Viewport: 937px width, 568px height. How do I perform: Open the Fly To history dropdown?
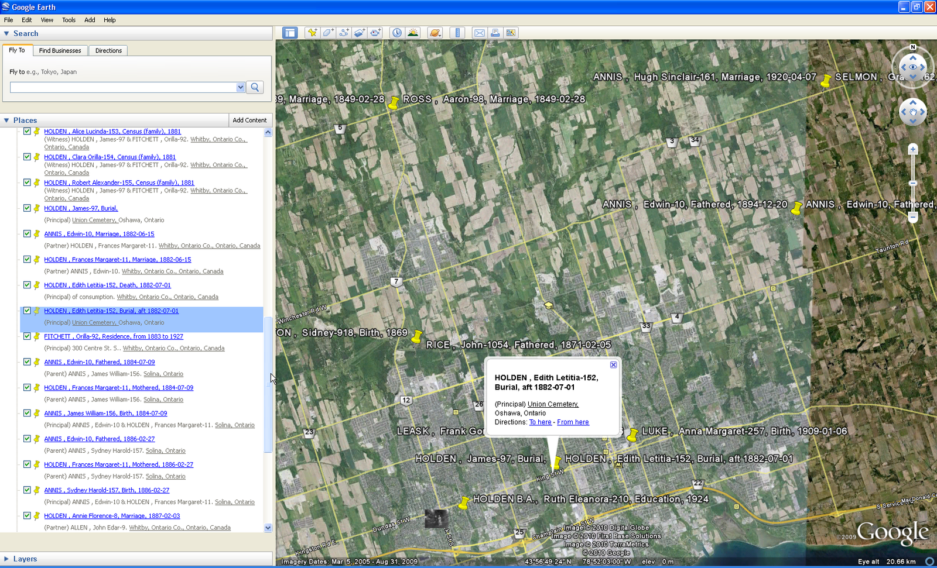coord(240,87)
